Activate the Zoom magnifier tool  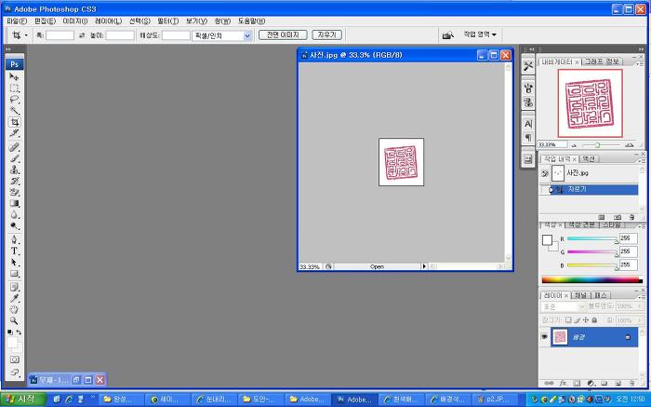tap(14, 319)
